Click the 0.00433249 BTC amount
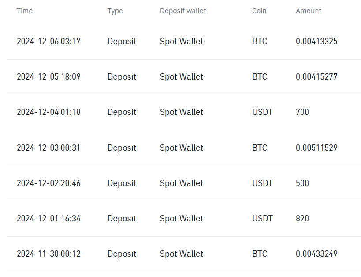Screen dimensions: 361x277 (x=316, y=254)
